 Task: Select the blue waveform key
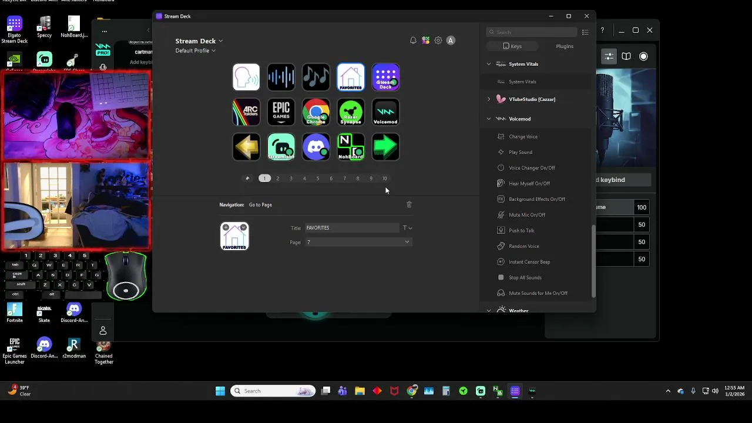281,78
